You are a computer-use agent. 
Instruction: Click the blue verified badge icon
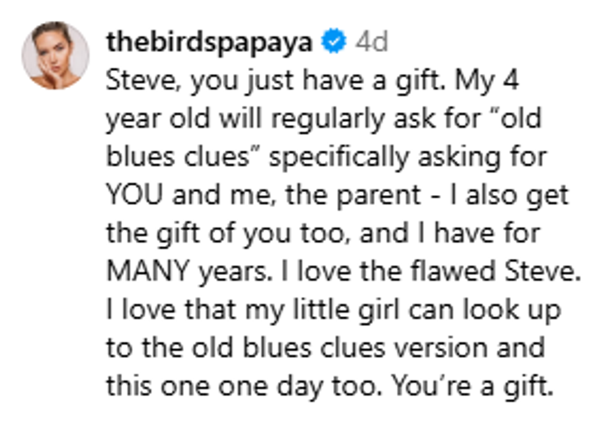[333, 43]
